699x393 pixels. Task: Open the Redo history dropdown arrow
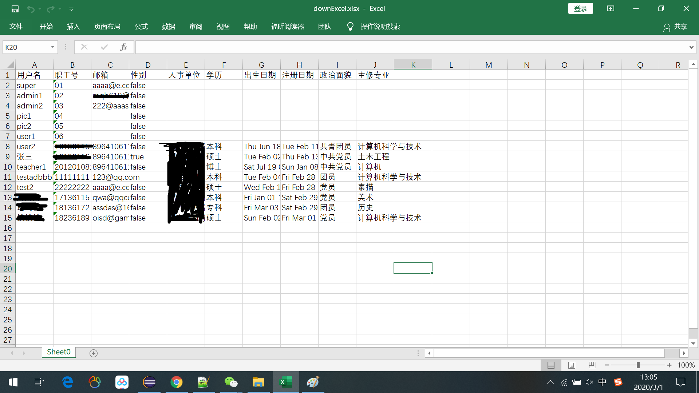tap(60, 9)
